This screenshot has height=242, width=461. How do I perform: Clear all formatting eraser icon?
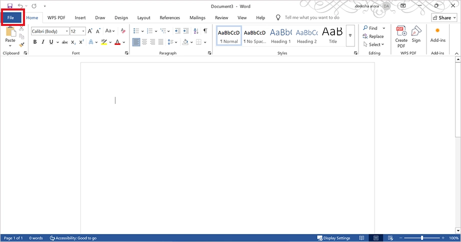(x=123, y=31)
